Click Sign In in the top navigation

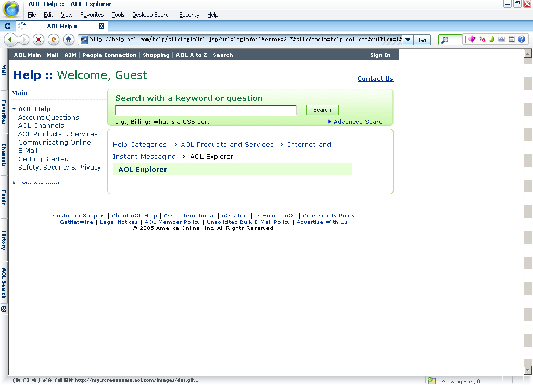point(380,55)
